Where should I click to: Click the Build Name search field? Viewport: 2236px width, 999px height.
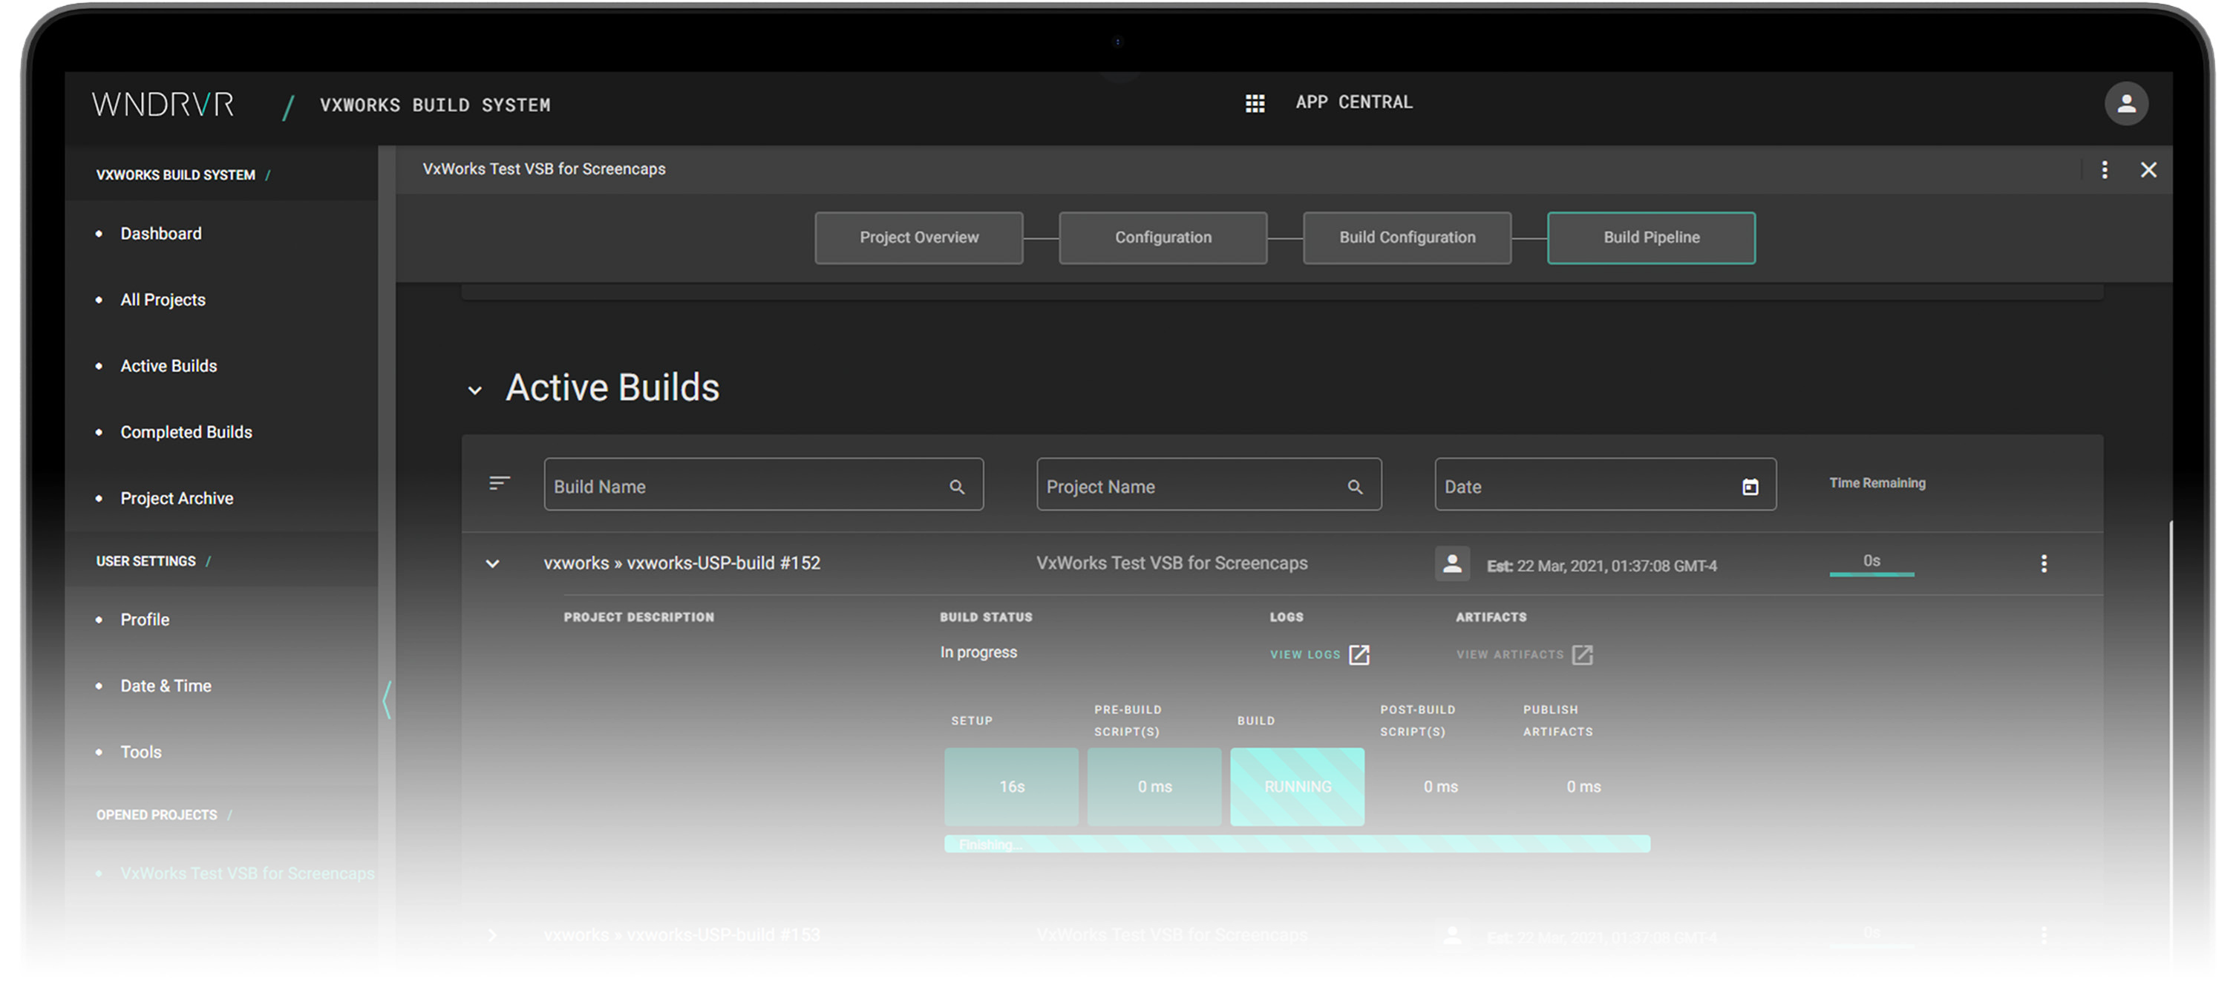click(x=747, y=487)
